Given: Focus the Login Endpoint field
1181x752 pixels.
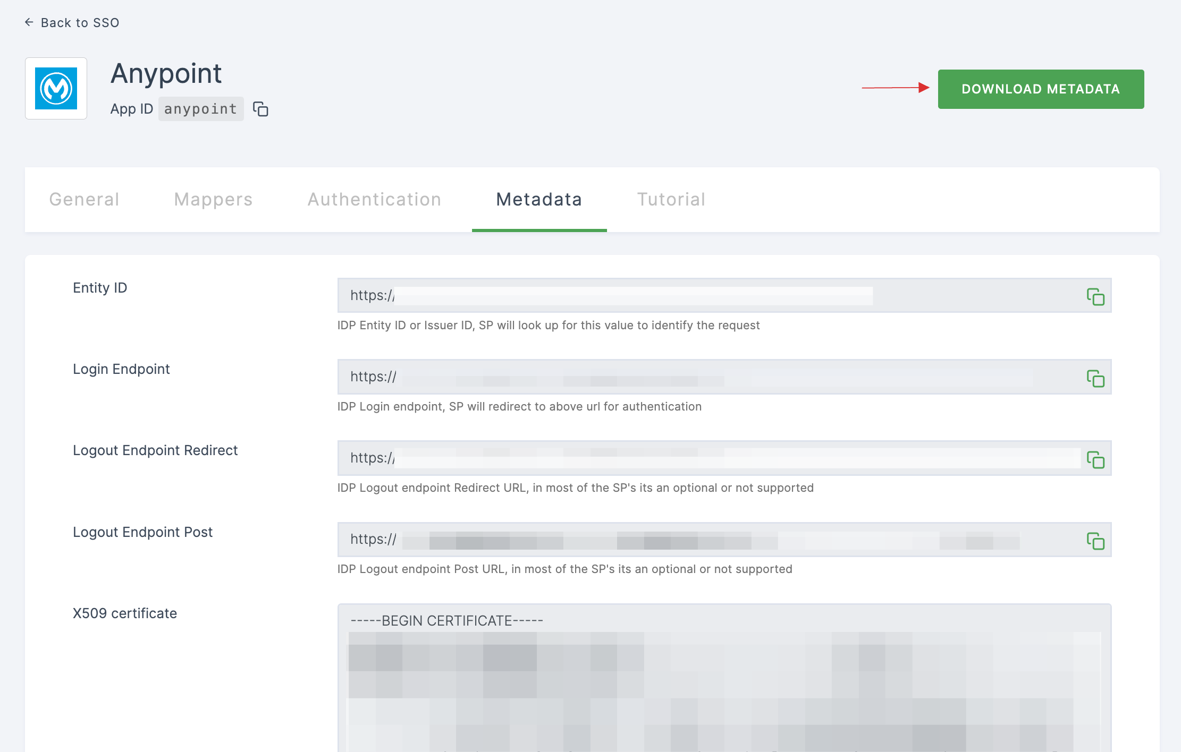Looking at the screenshot, I should [x=724, y=377].
